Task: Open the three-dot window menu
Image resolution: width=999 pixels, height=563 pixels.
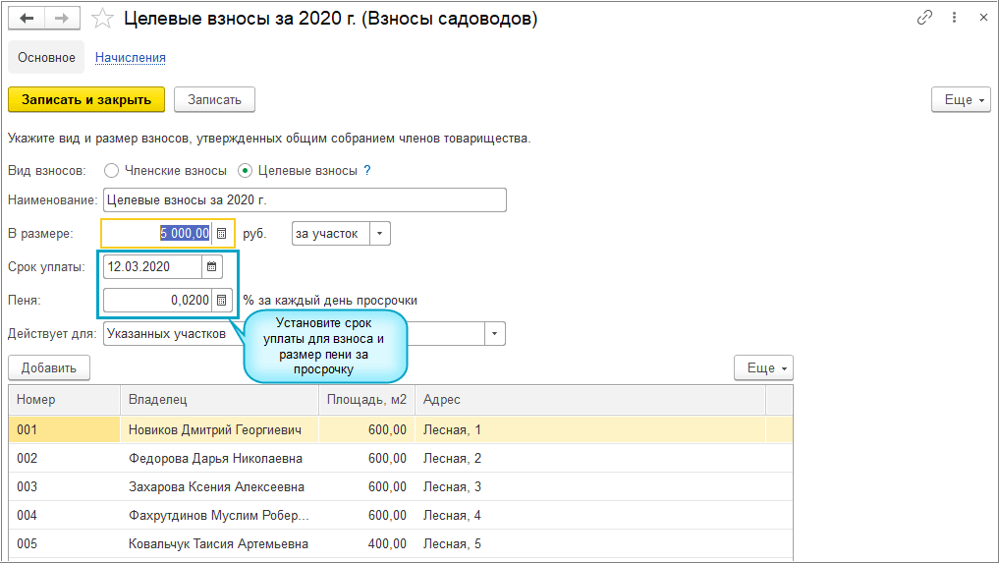Action: [x=954, y=19]
